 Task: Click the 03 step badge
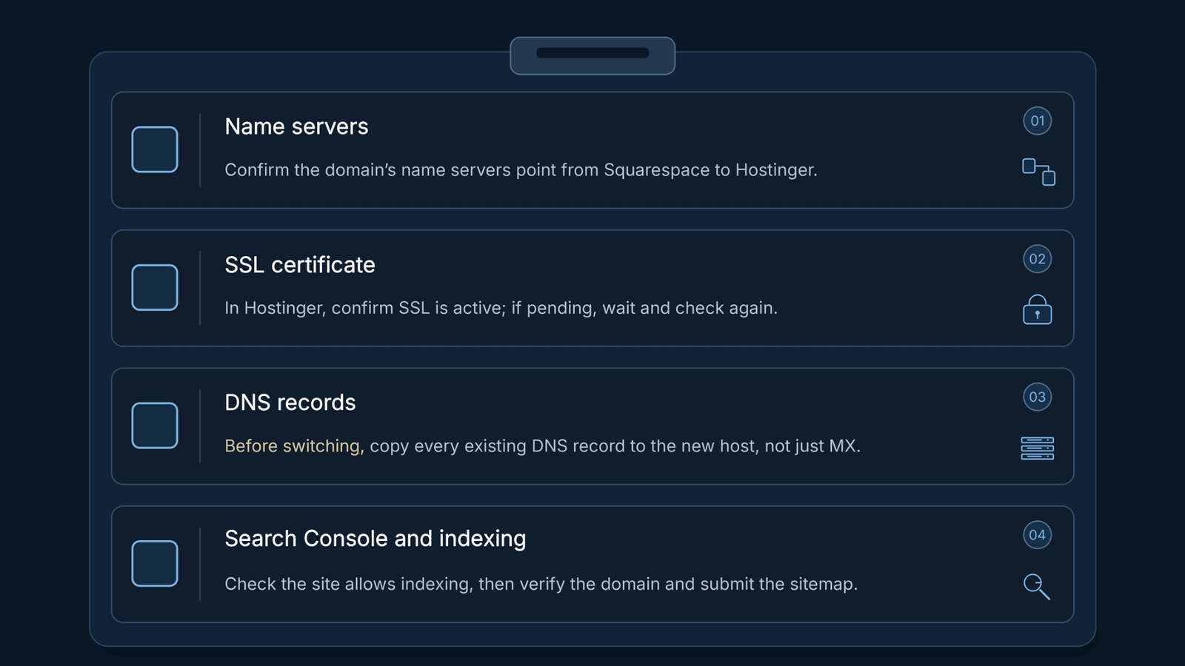tap(1038, 397)
